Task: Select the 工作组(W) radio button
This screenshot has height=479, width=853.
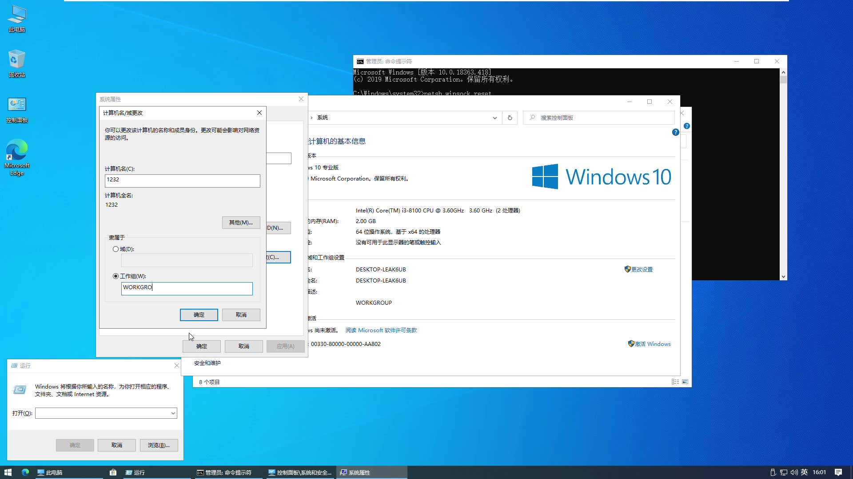Action: pyautogui.click(x=116, y=276)
